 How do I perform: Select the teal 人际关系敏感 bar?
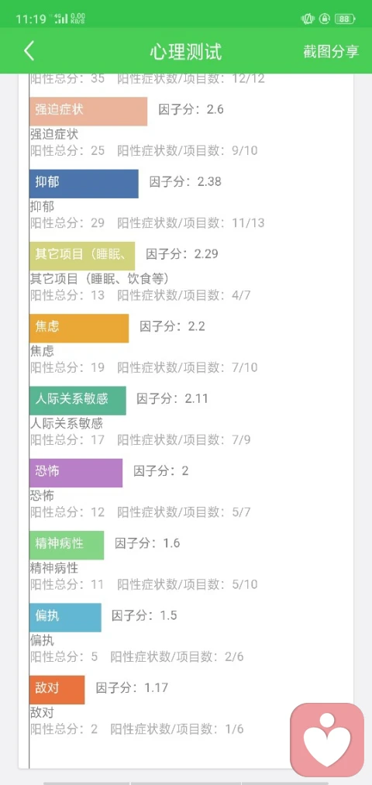[77, 401]
